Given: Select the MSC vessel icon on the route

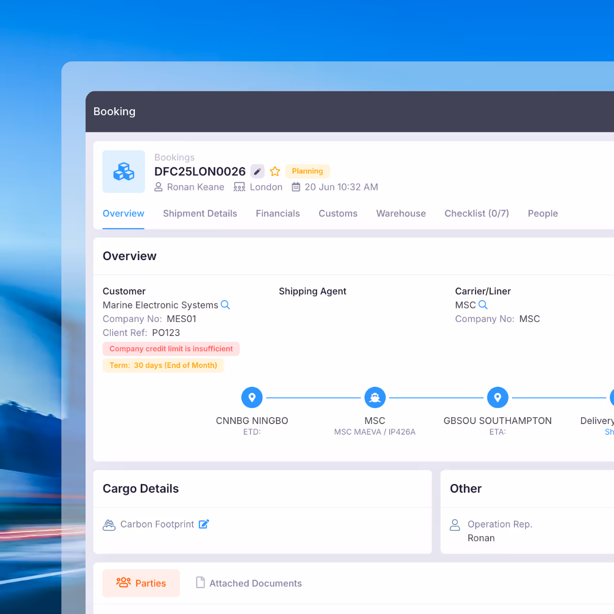Looking at the screenshot, I should pyautogui.click(x=375, y=397).
